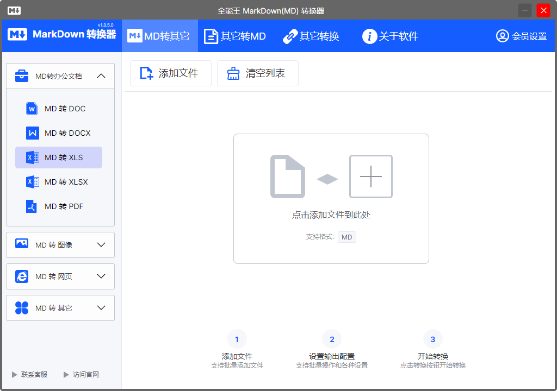
Task: Click the Excel icon for MD 转 XLSX
Action: [x=32, y=182]
